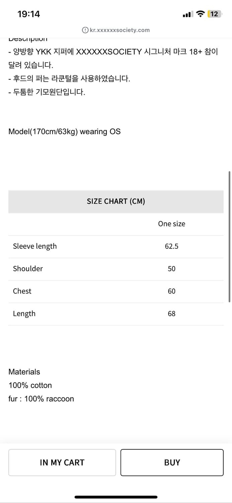Image resolution: width=232 pixels, height=503 pixels.
Task: Tap the SIZE CHART (CM) header
Action: [116, 202]
